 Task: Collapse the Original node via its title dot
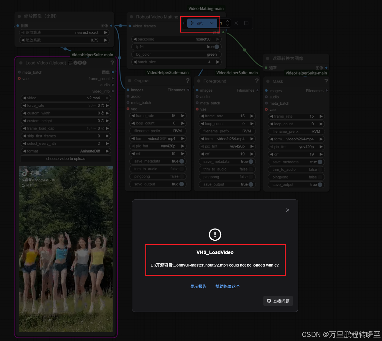click(130, 81)
